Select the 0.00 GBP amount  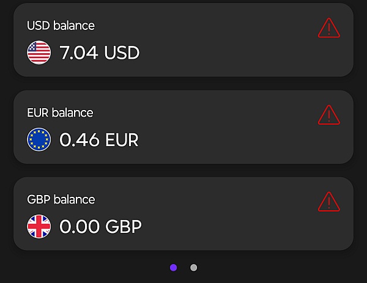pyautogui.click(x=100, y=227)
